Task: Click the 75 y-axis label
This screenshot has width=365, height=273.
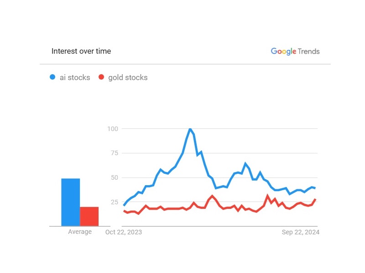Action: [114, 153]
